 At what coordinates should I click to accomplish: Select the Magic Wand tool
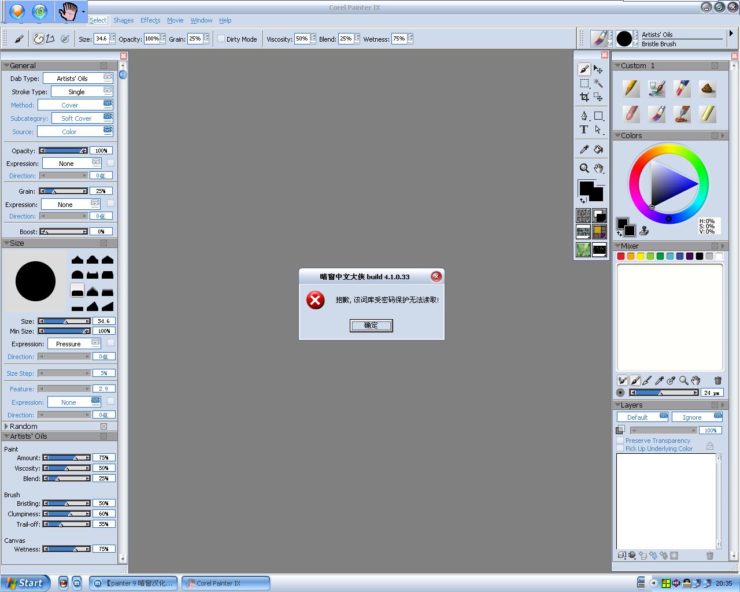(598, 83)
